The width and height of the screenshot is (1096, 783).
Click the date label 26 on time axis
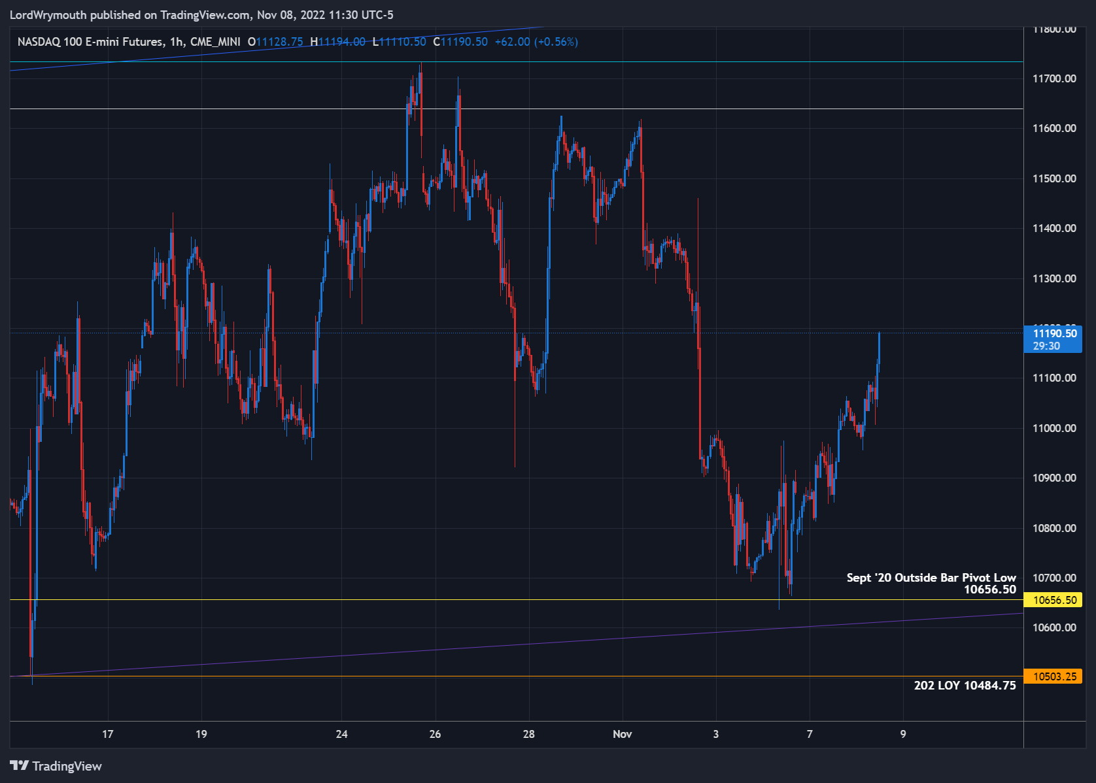click(x=435, y=734)
